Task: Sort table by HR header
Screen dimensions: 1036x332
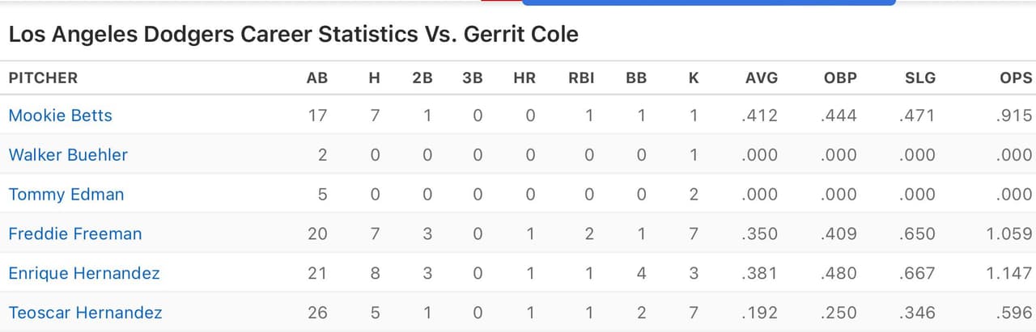Action: click(524, 78)
